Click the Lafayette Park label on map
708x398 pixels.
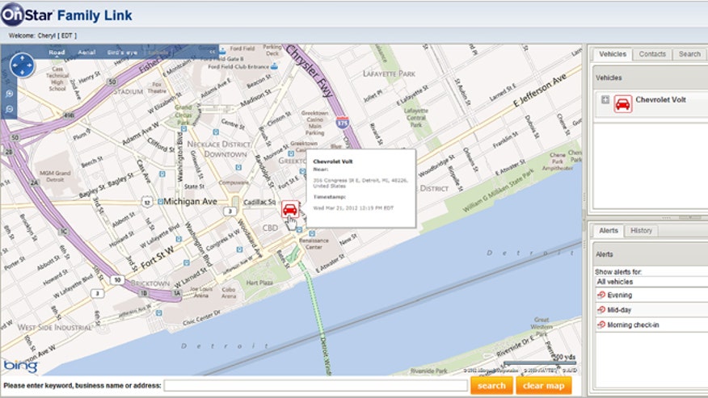click(390, 73)
